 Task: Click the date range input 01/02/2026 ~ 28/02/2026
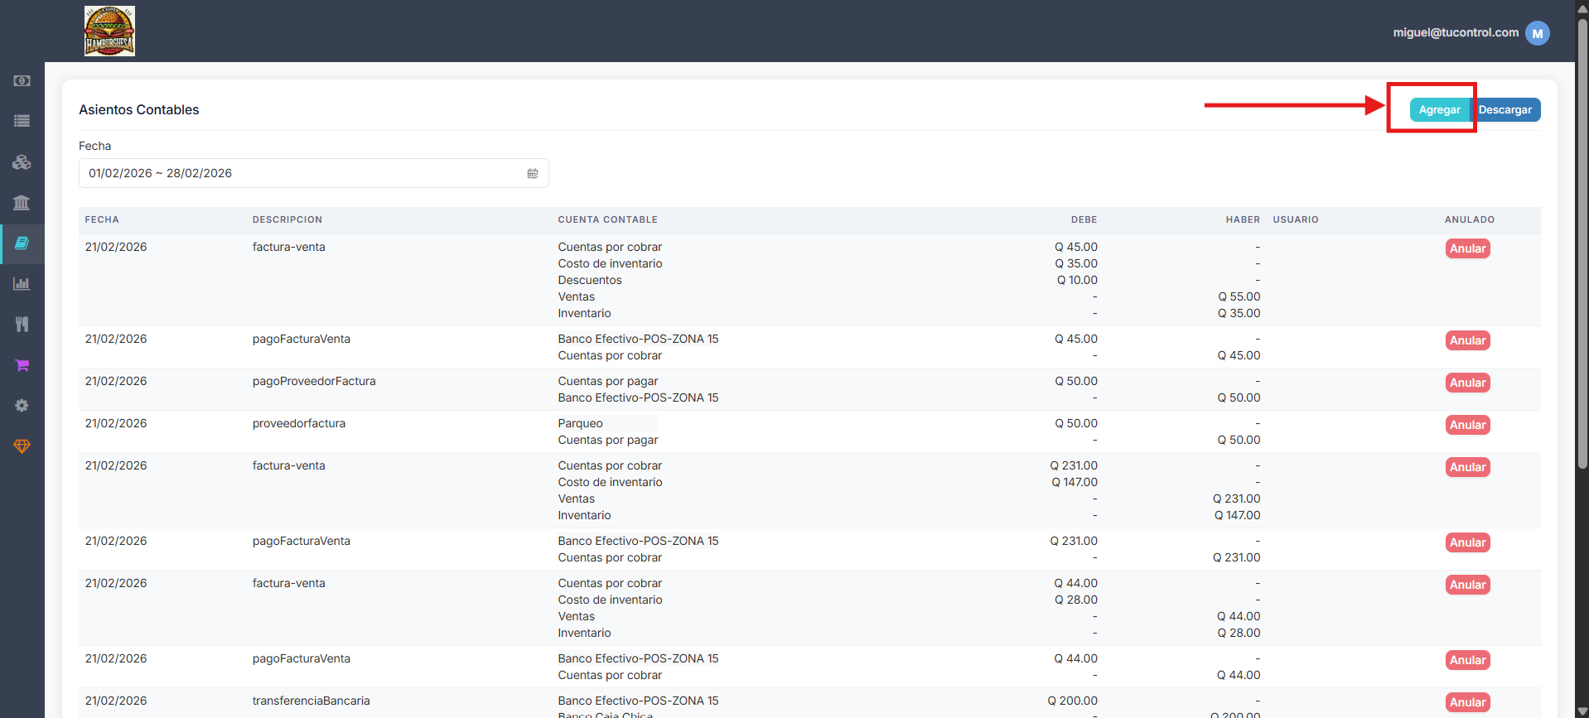point(313,173)
